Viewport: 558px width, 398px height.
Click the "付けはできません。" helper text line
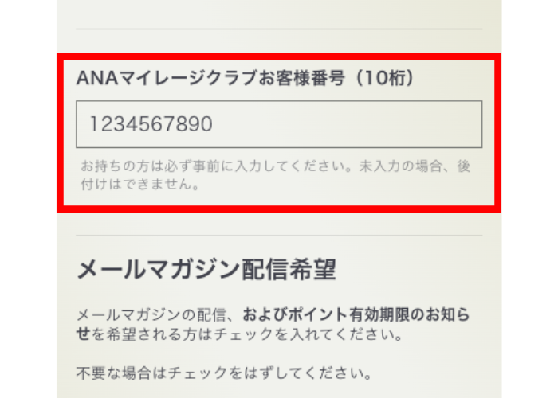tap(139, 186)
